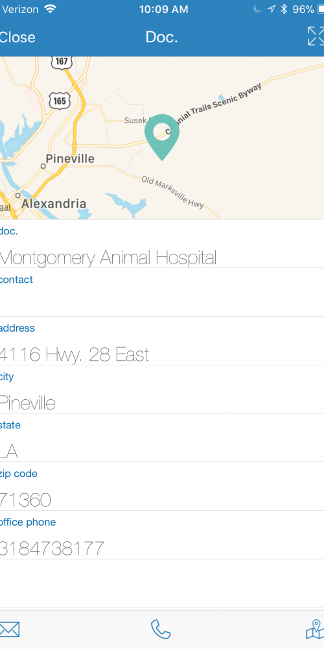The height and width of the screenshot is (649, 324).
Task: Tap the teal location pin
Action: (162, 137)
